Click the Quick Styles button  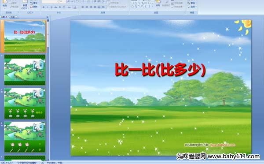[166, 4]
